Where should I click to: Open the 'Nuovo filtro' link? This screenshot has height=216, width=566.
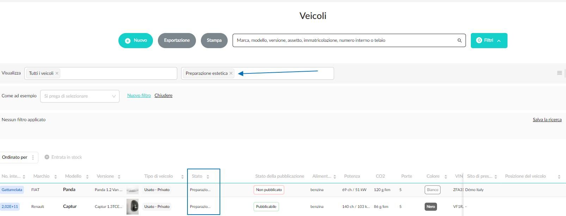[139, 96]
